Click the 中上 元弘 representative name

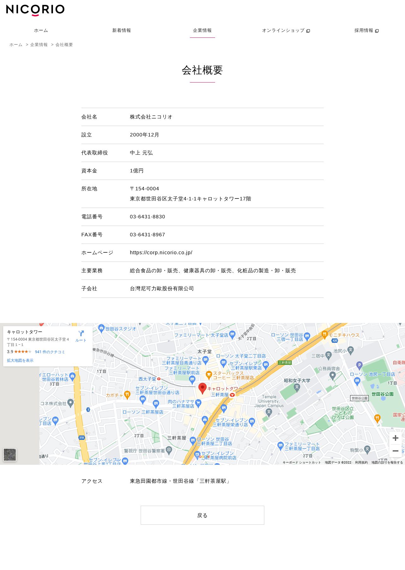(141, 153)
